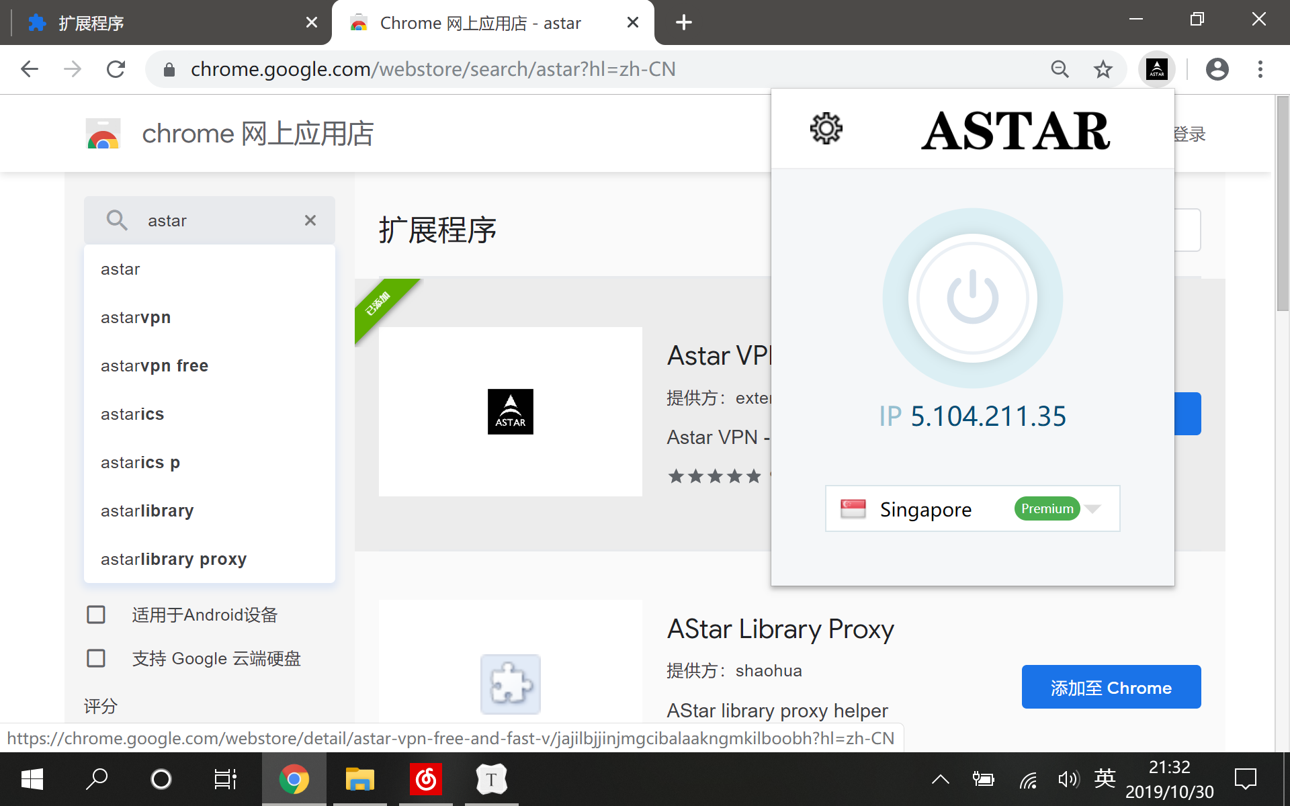Screen dimensions: 1290x806
Task: Click the Singapore flag icon
Action: [x=853, y=508]
